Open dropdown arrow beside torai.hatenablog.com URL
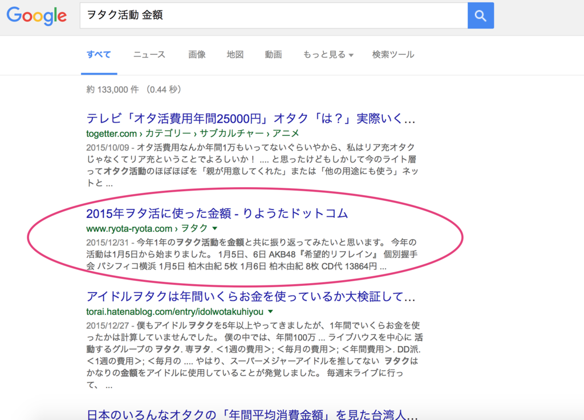 (271, 311)
